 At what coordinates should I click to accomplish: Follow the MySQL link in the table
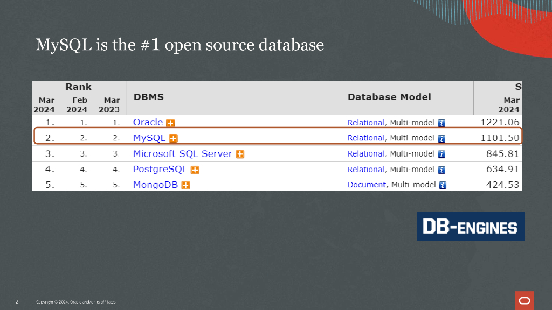[149, 138]
